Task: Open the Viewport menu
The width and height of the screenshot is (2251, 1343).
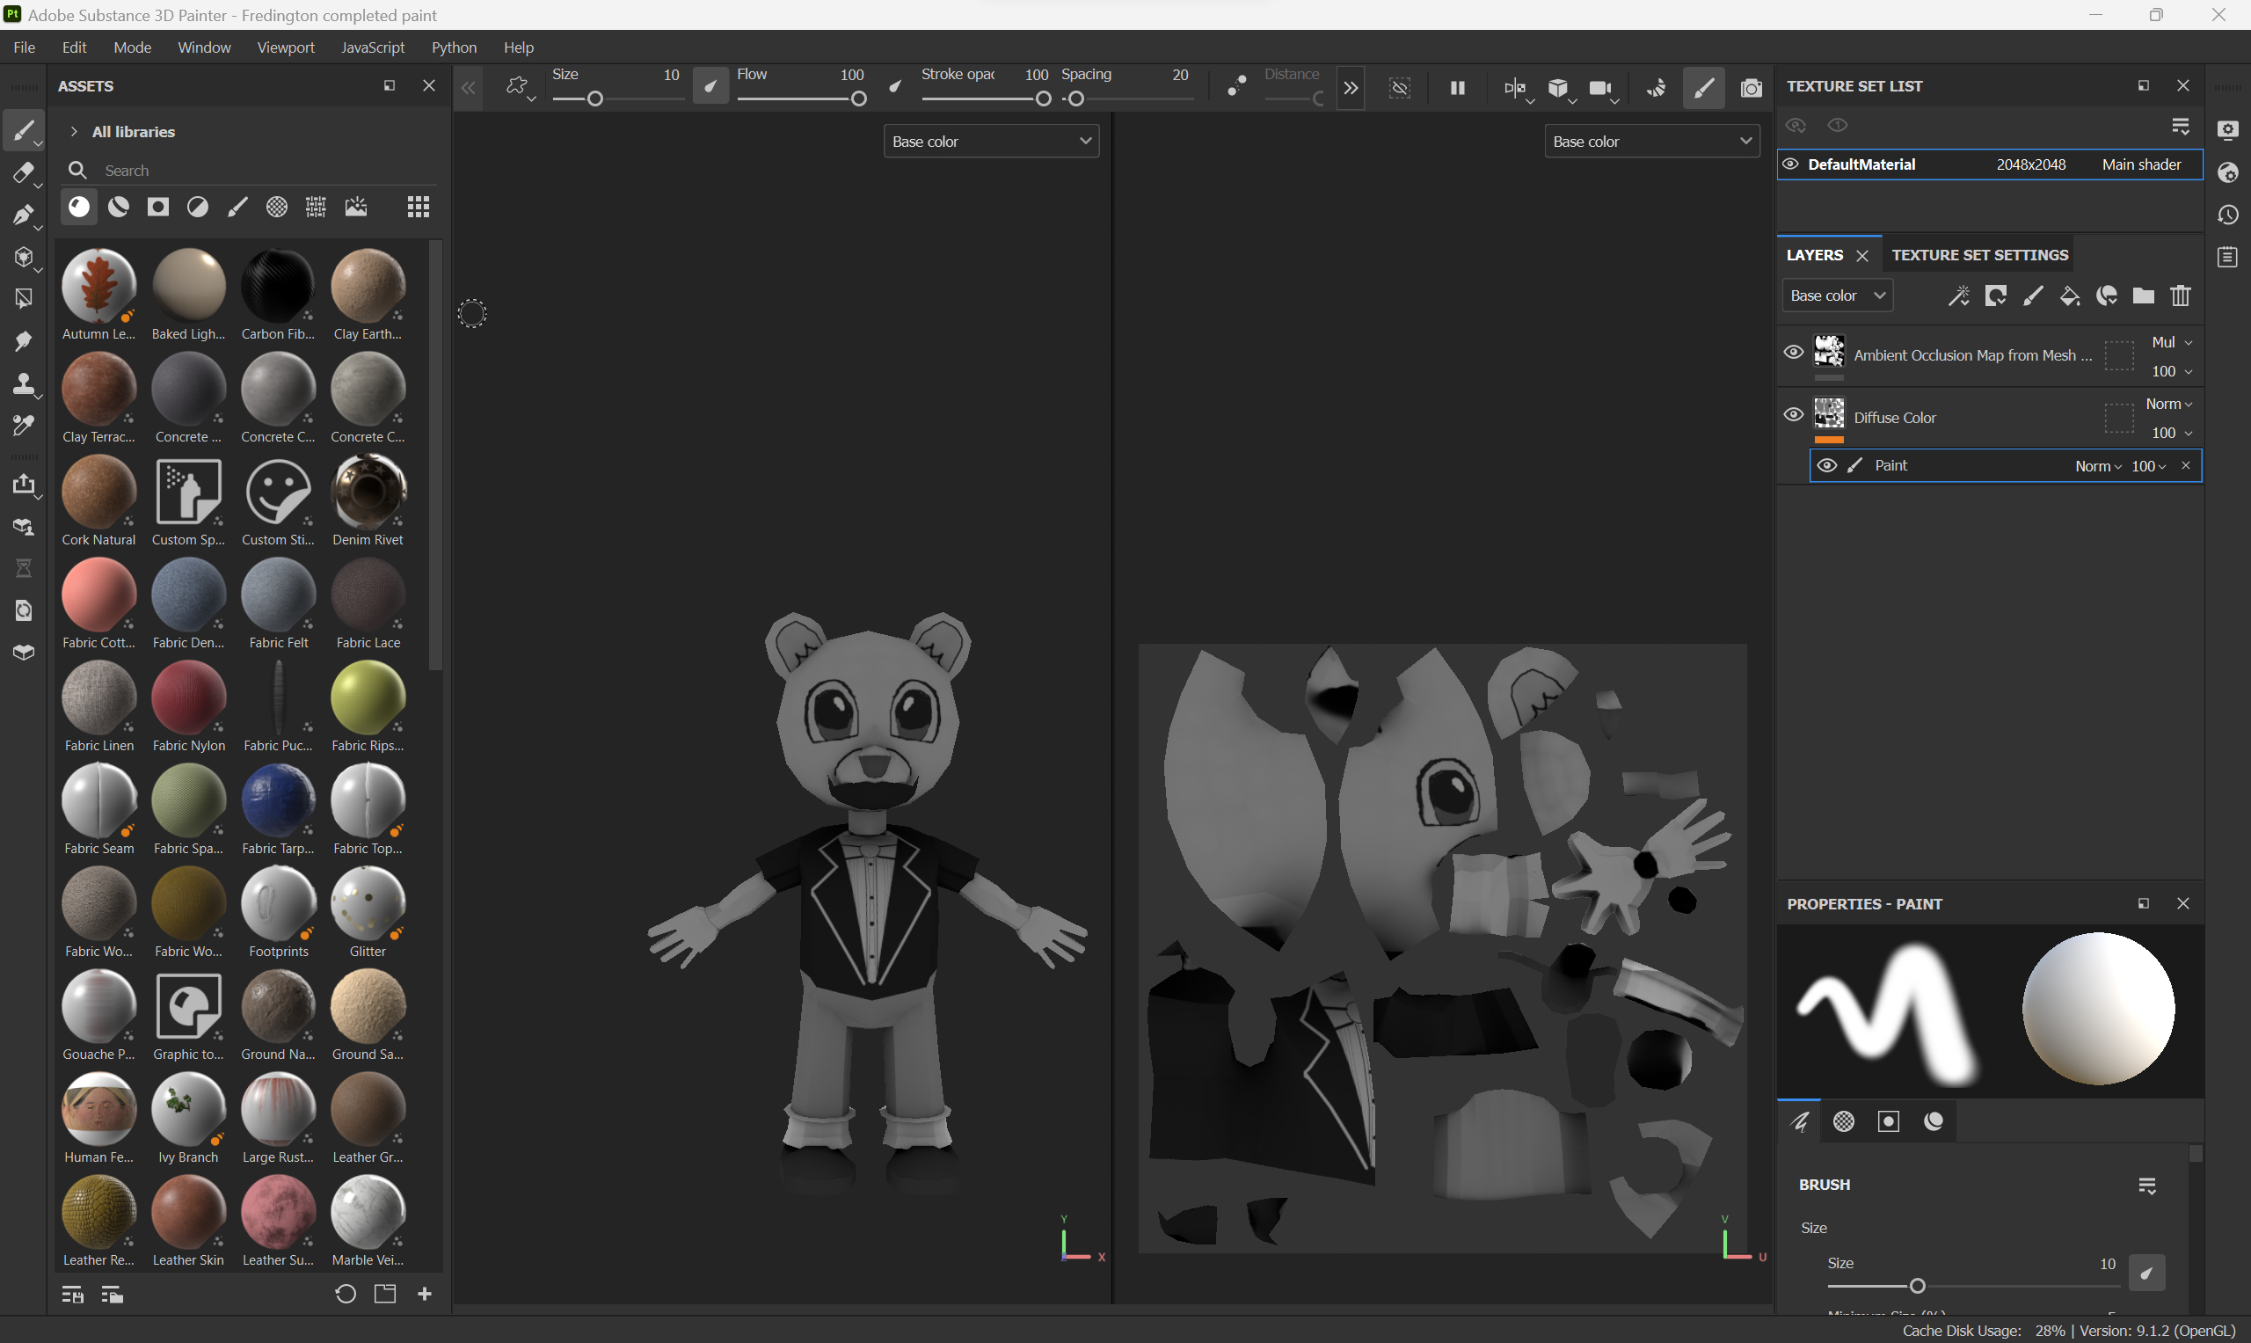Action: pos(285,47)
